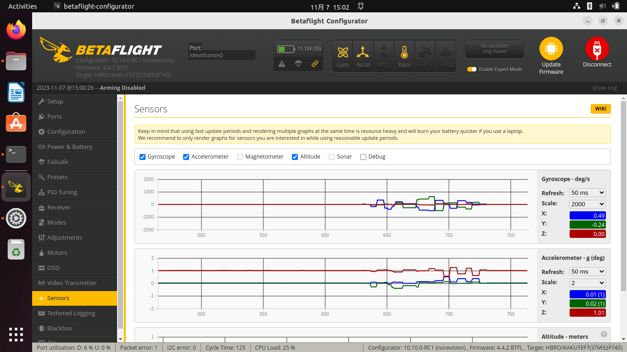Open Firefox from the dock
This screenshot has width=627, height=352.
[x=16, y=30]
